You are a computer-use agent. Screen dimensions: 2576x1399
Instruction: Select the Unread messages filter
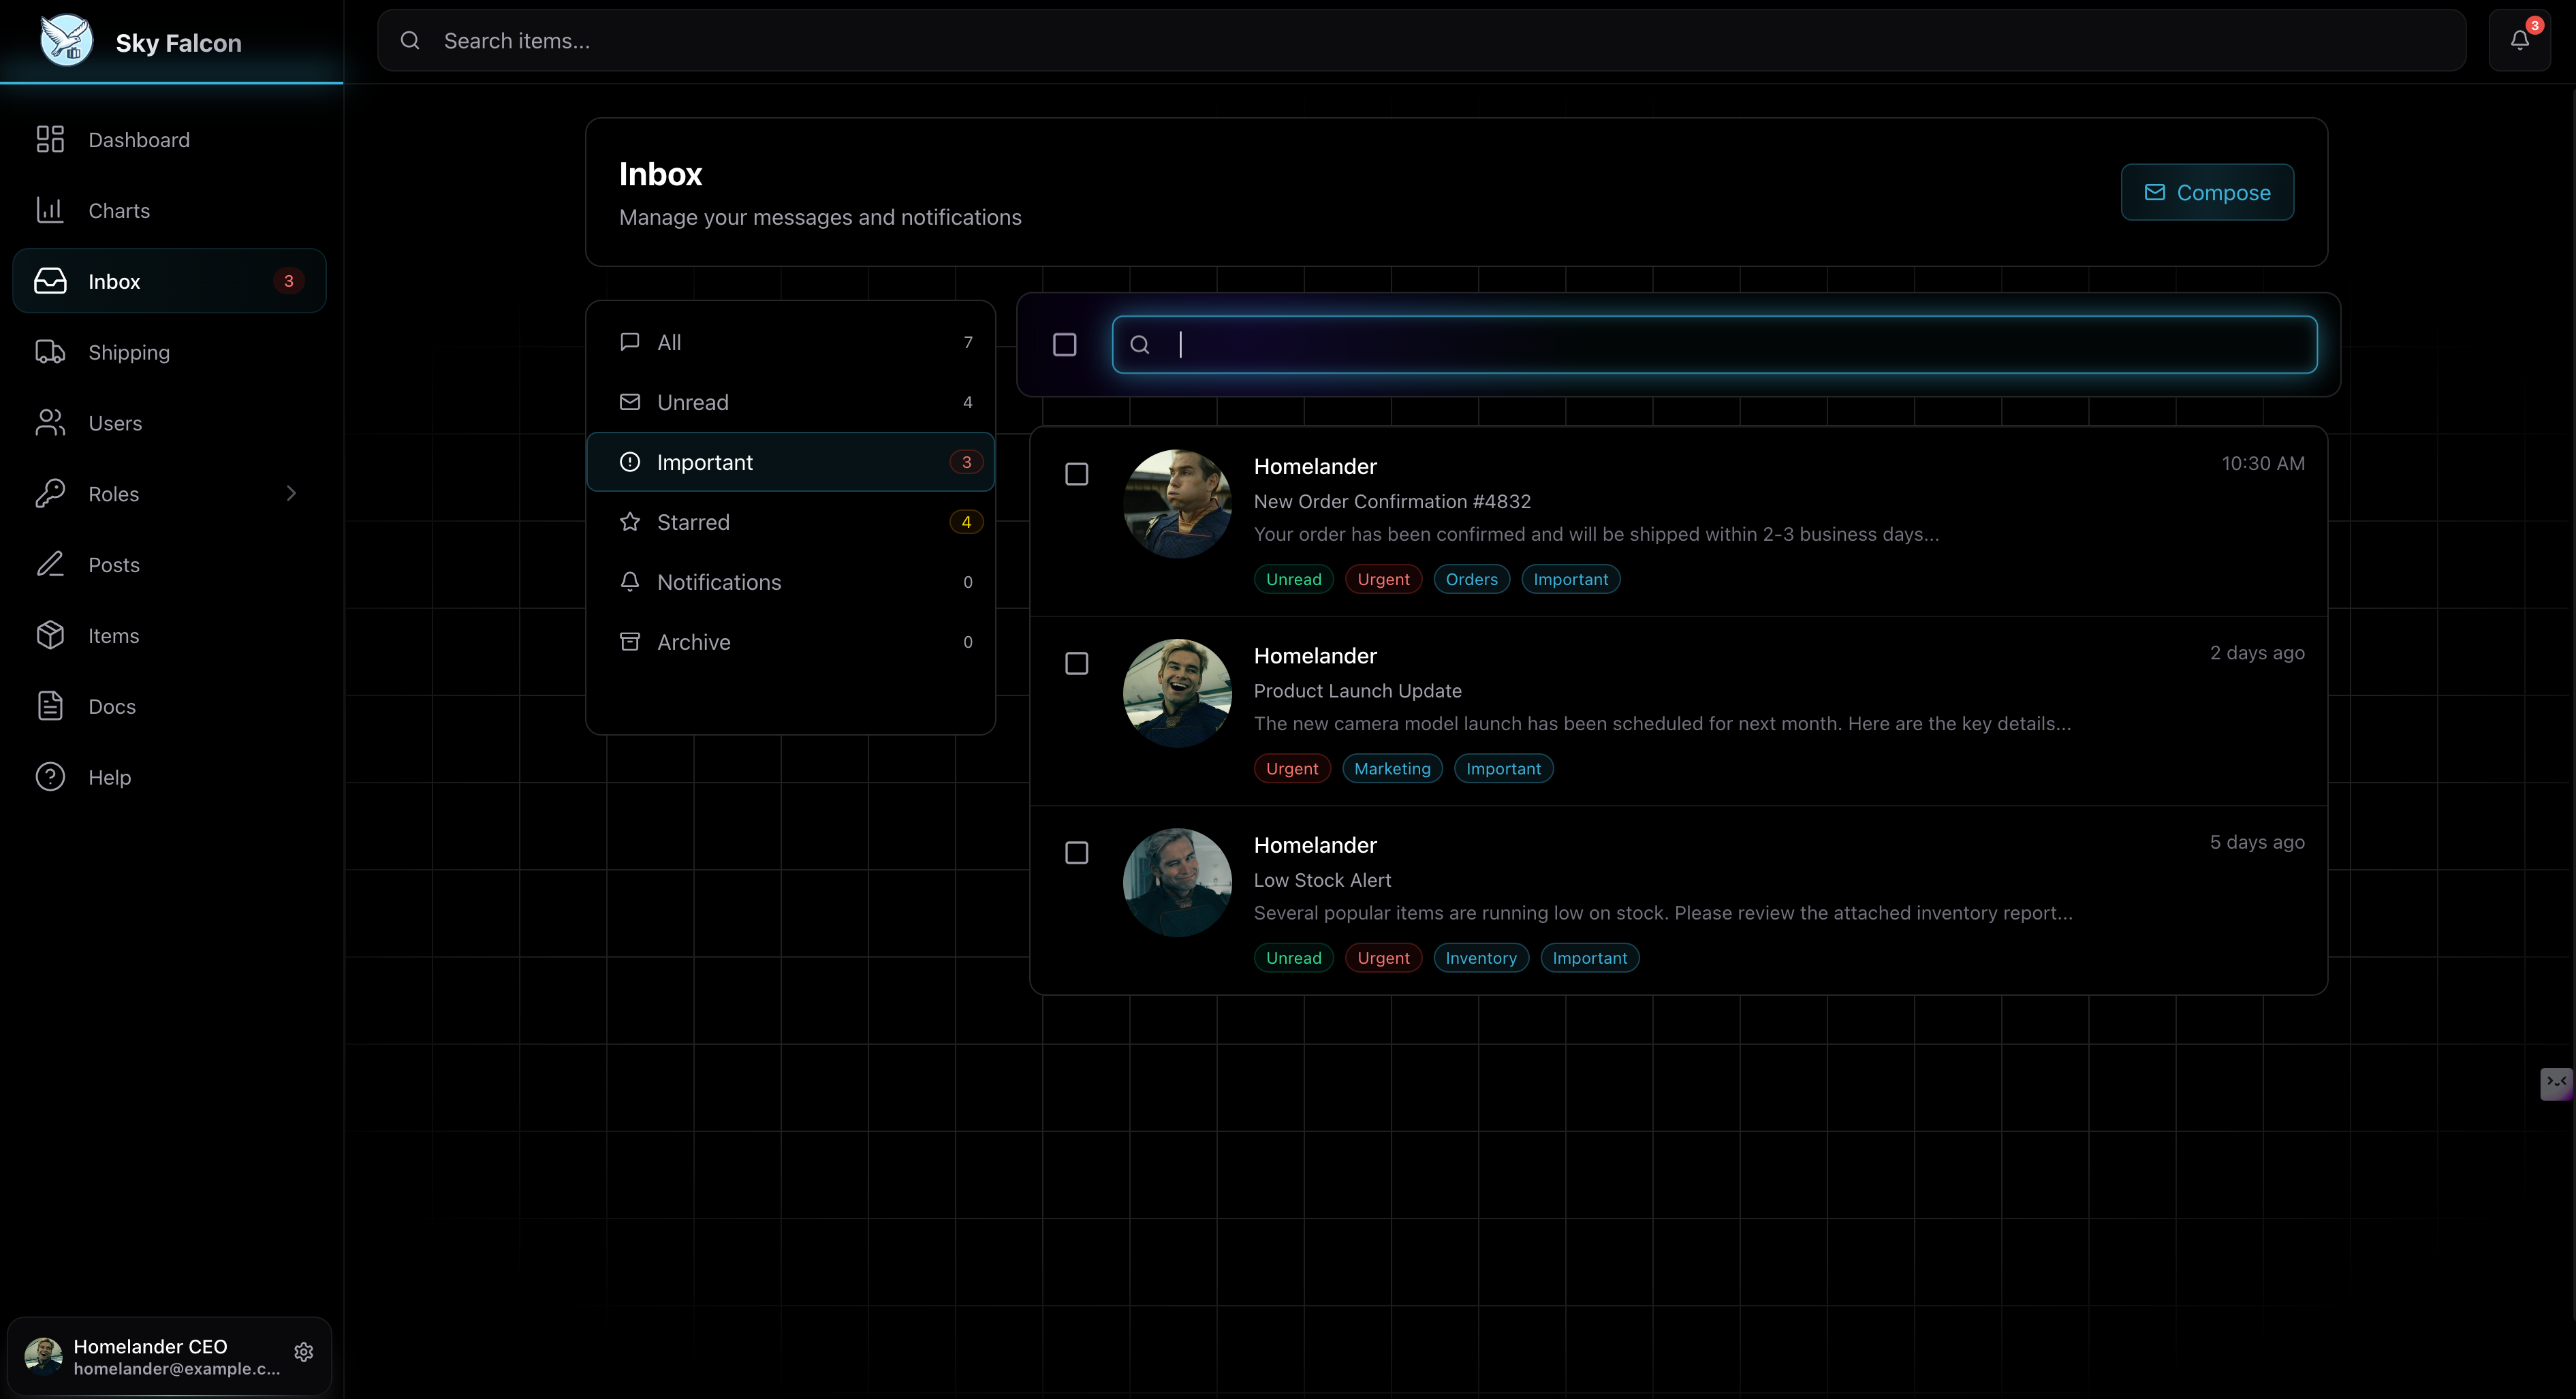(790, 402)
